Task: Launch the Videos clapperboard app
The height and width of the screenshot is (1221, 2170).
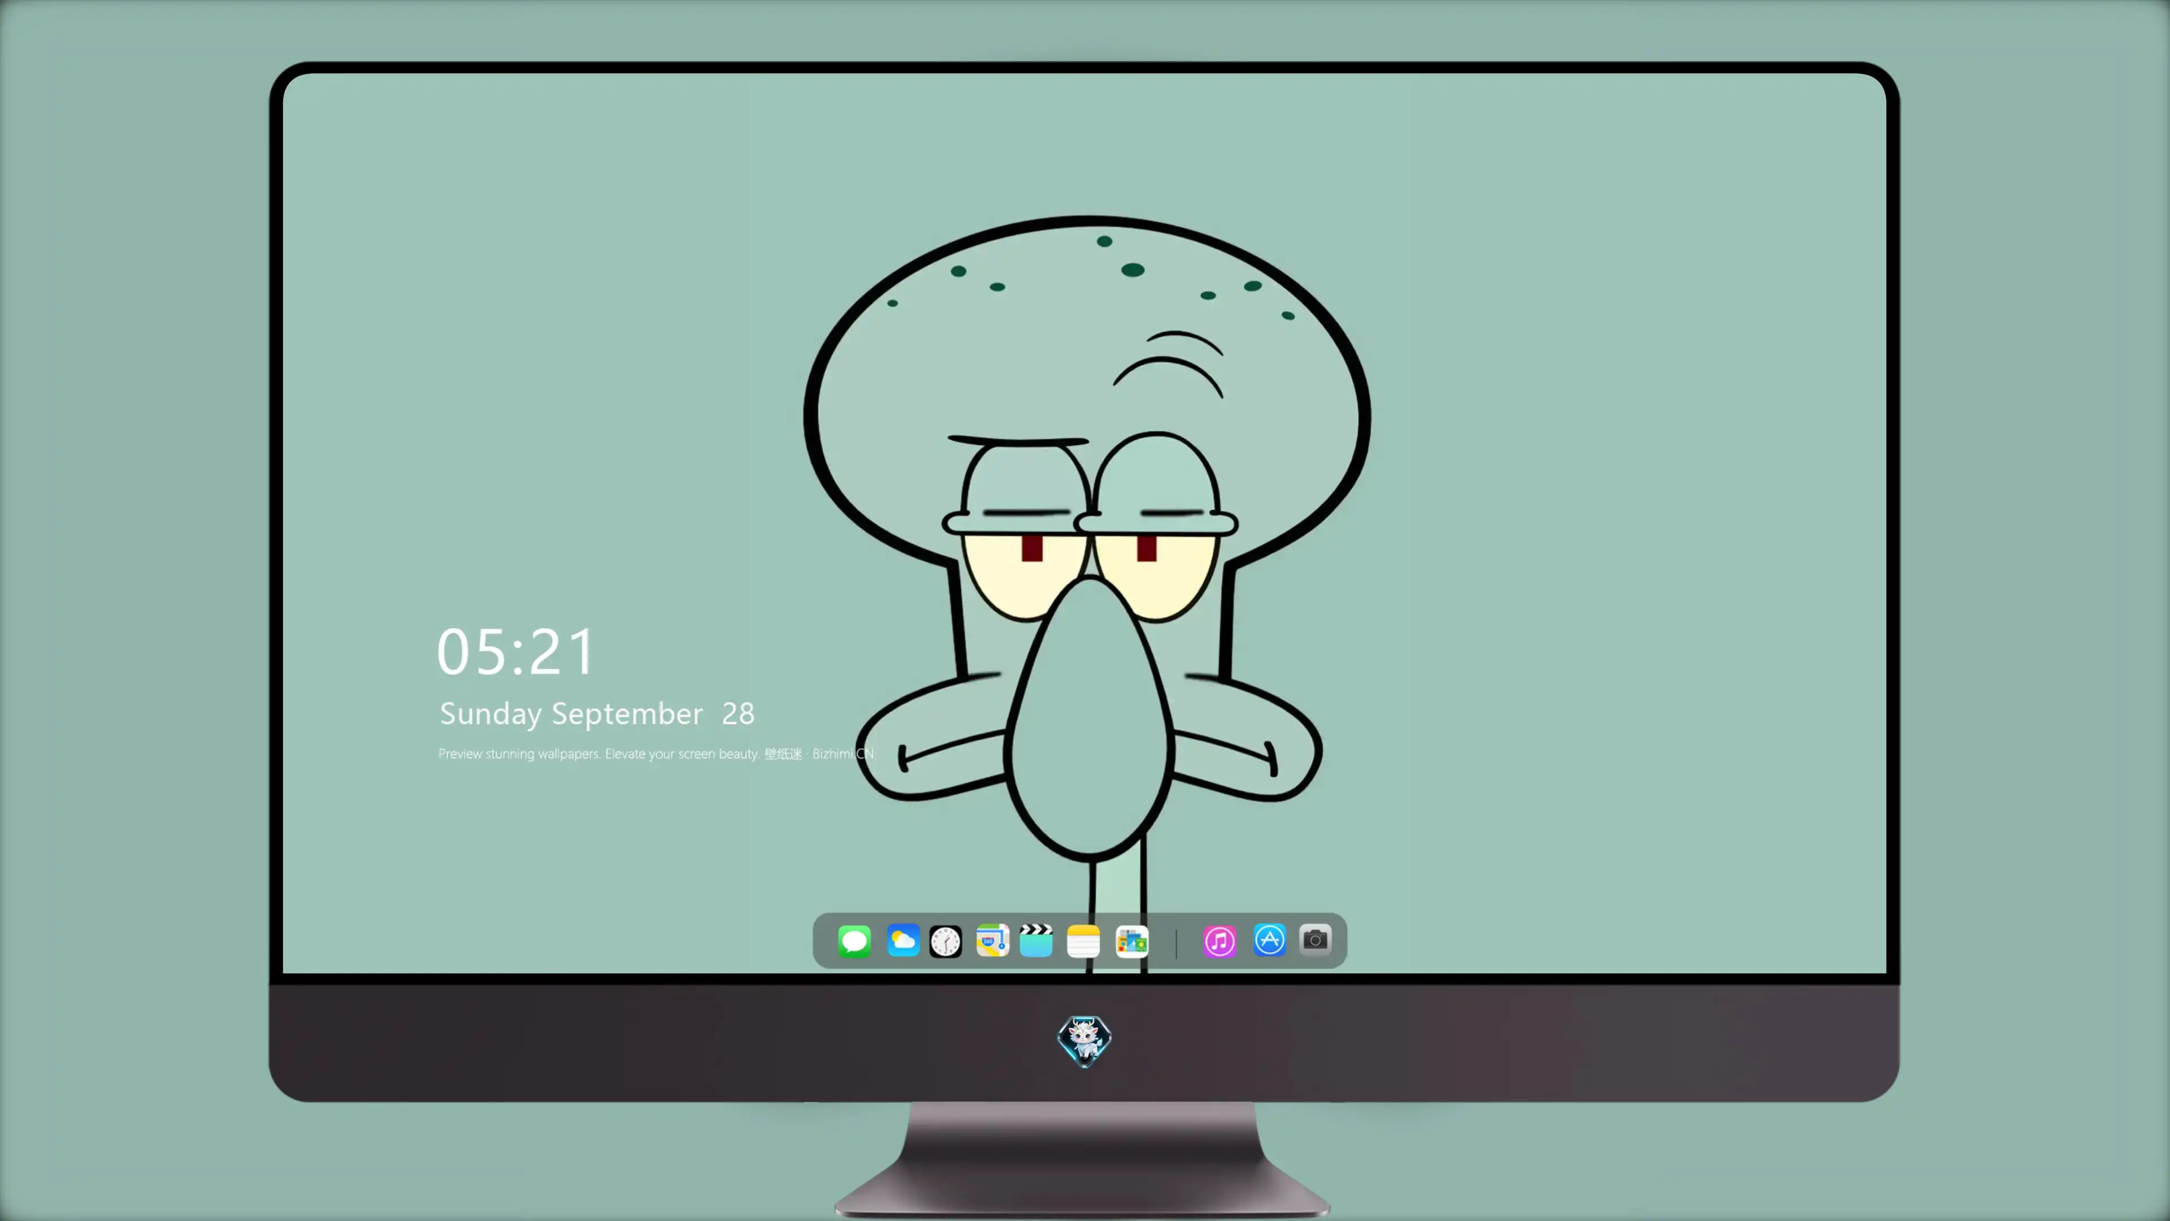Action: 1036,941
